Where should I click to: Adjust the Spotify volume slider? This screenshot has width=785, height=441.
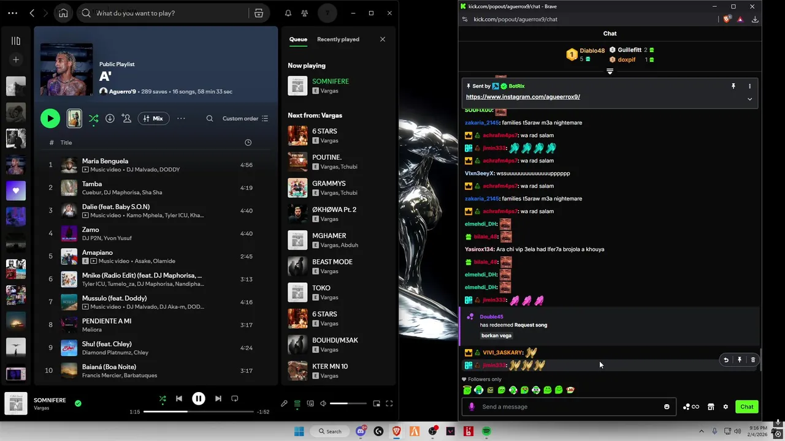pos(348,404)
